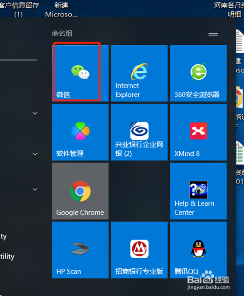
Task: Select the Chrome desktop shortcut icon
Action: click(x=239, y=97)
